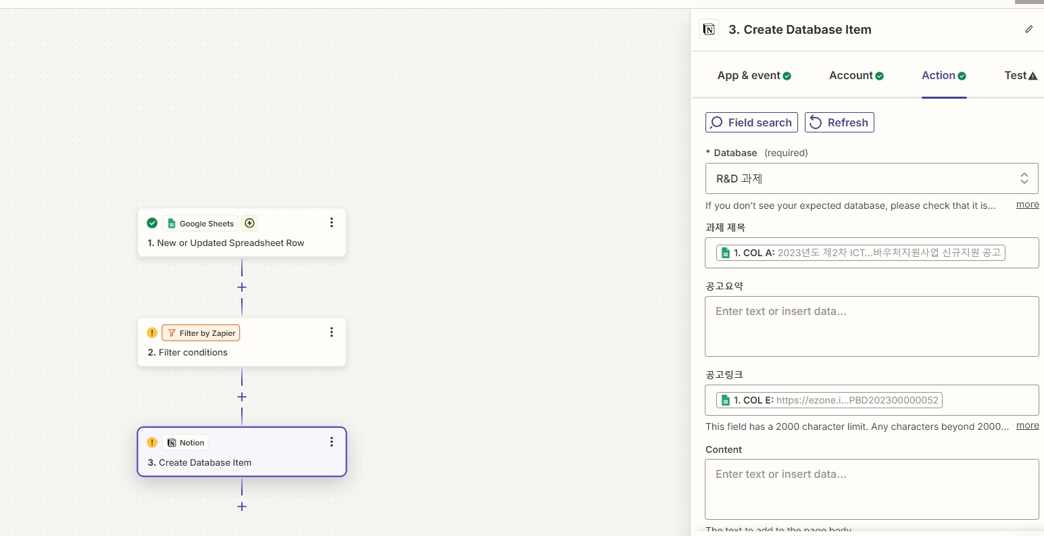This screenshot has height=536, width=1044.
Task: Click the '3. Create Database Item' panel heading
Action: coord(800,30)
